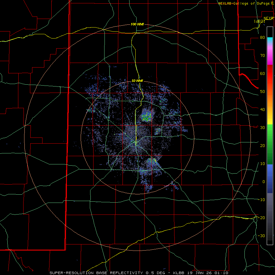
Task: Click the -10 value on the dBZ scale
Action: 261,200
